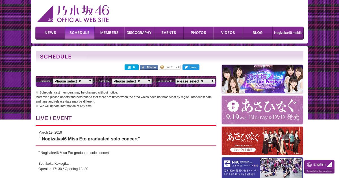The image size is (339, 178).
Task: Click the English language translation button
Action: [319, 164]
